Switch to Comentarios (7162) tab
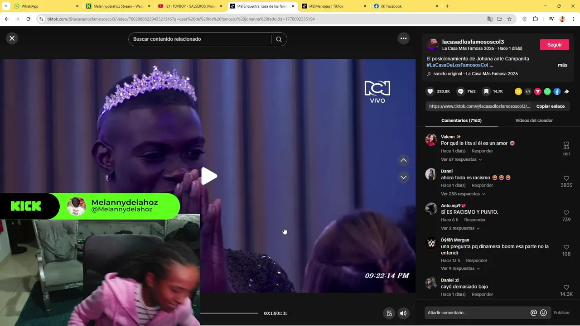Screen dimensions: 580x326 461,120
